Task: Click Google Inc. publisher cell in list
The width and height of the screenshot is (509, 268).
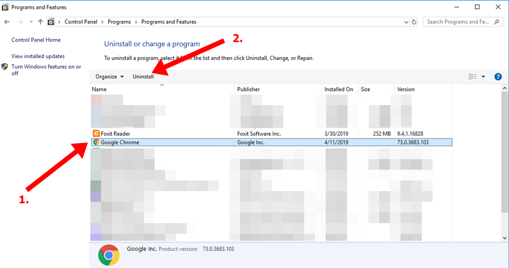Action: click(251, 142)
